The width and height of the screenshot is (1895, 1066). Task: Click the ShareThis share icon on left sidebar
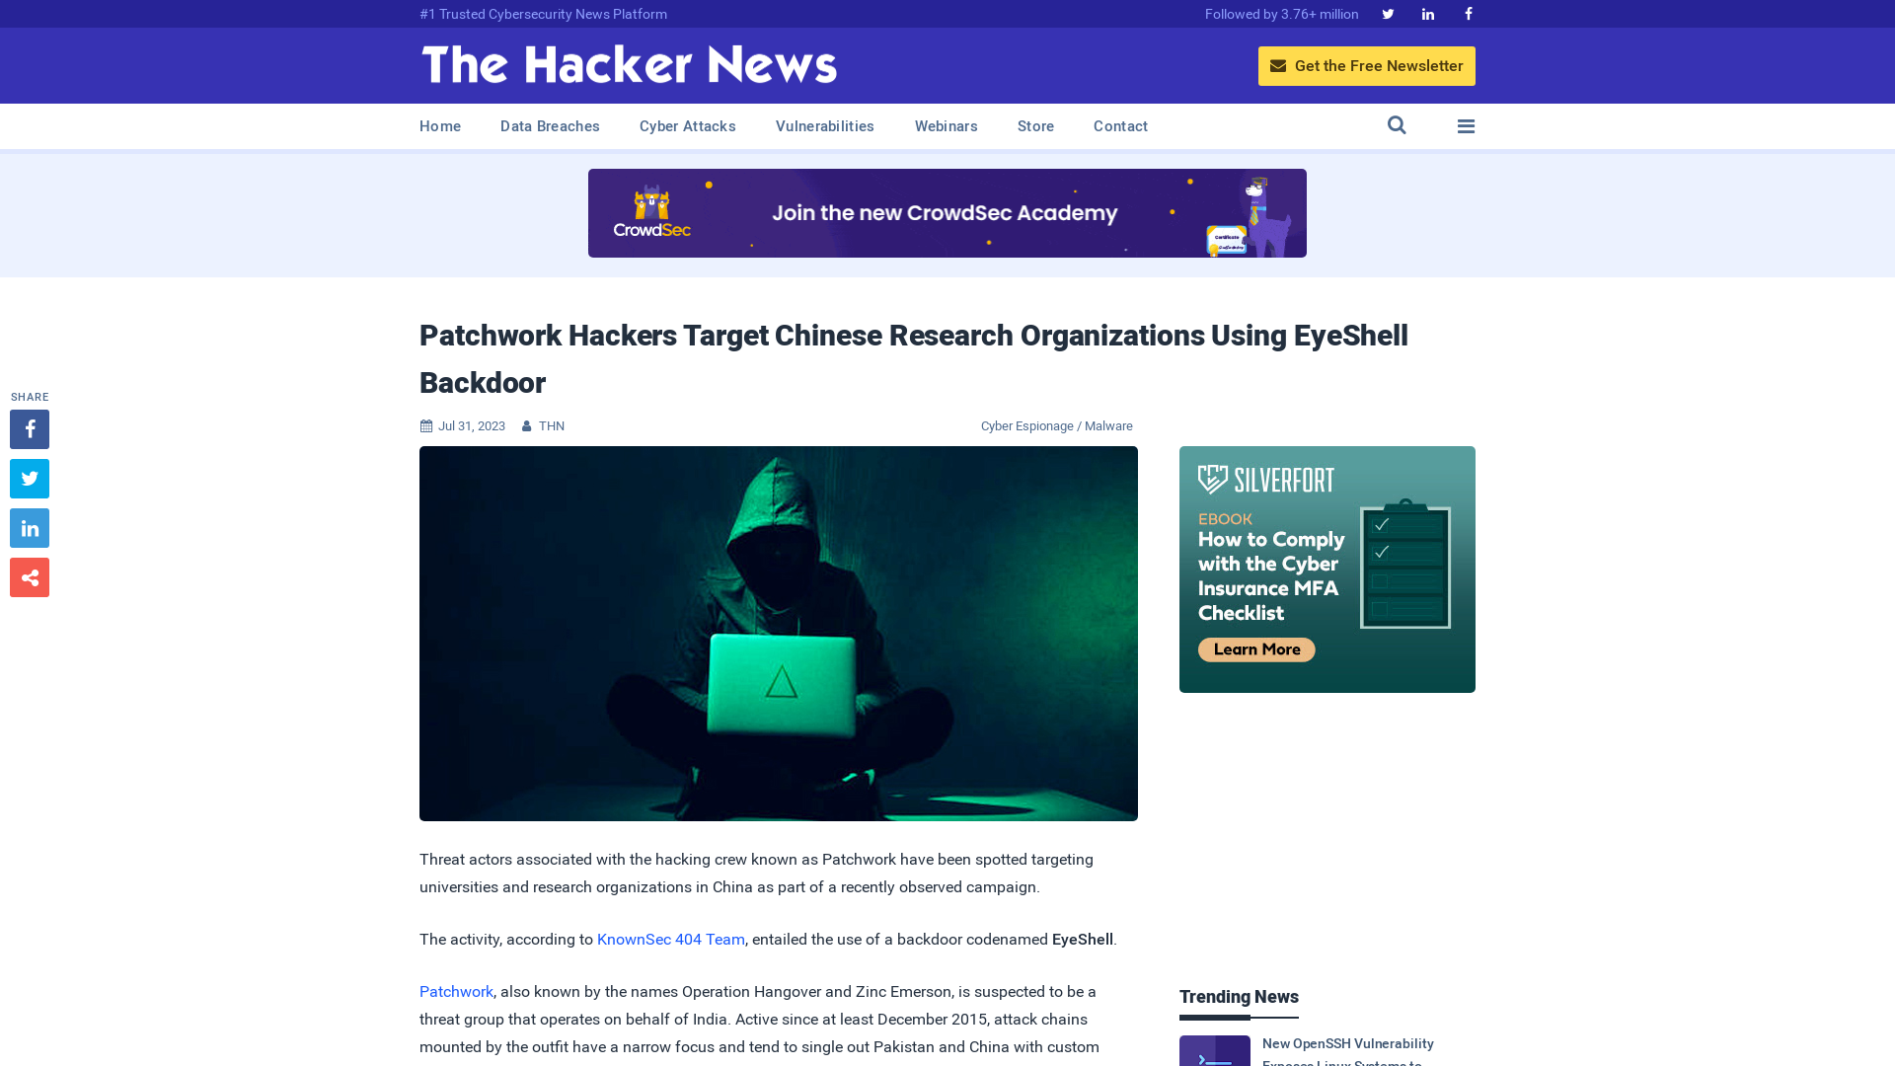[x=29, y=576]
